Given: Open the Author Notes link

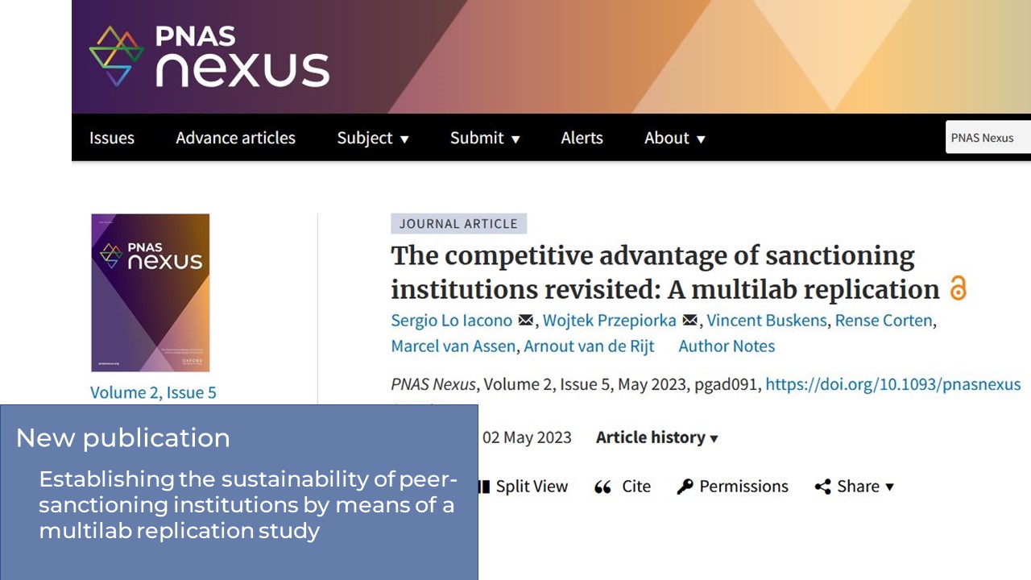Looking at the screenshot, I should pyautogui.click(x=727, y=346).
